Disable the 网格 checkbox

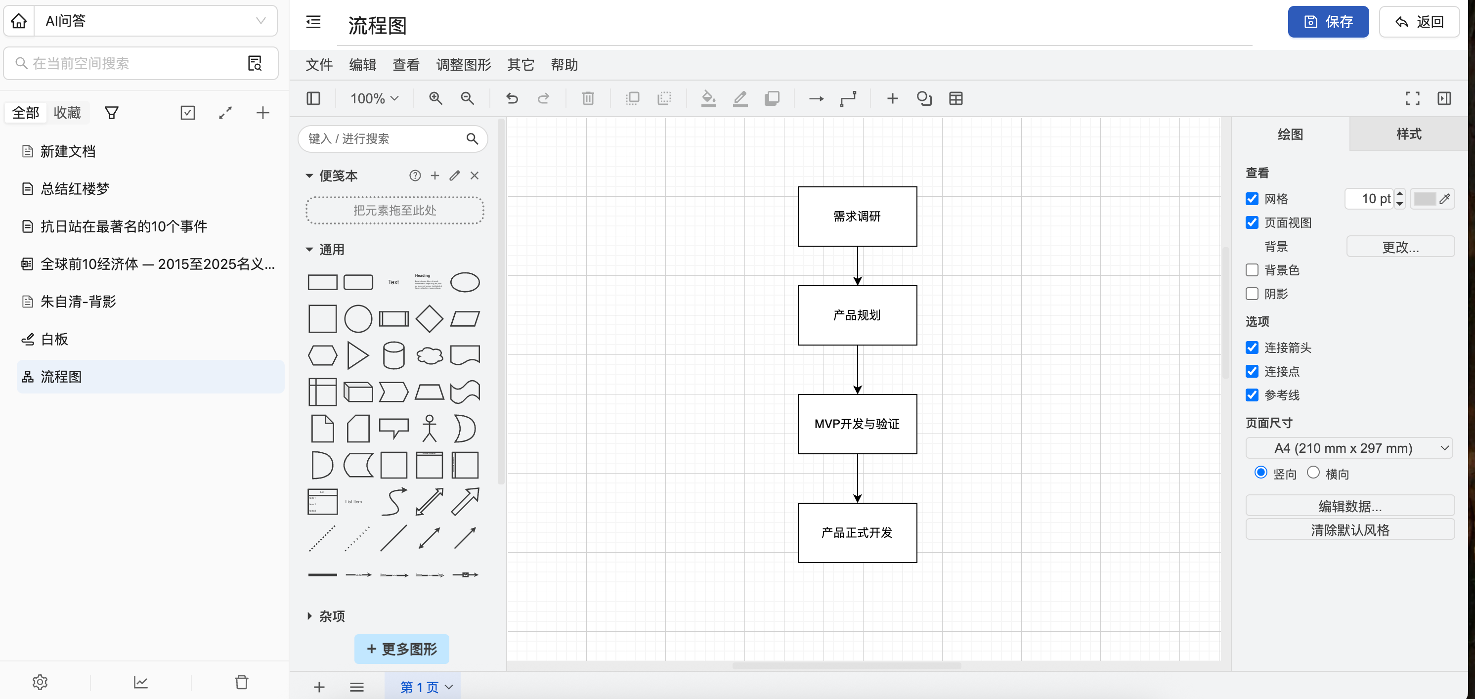point(1252,199)
